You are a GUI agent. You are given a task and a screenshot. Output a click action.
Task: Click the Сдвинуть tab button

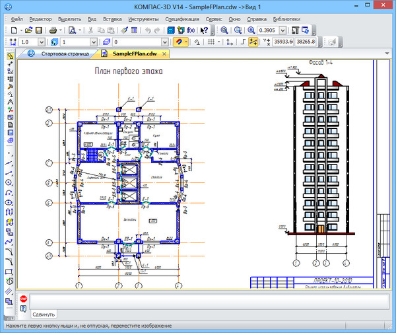44,314
